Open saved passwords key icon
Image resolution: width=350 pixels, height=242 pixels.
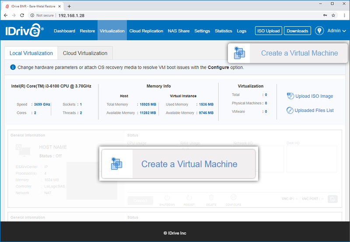(x=325, y=15)
